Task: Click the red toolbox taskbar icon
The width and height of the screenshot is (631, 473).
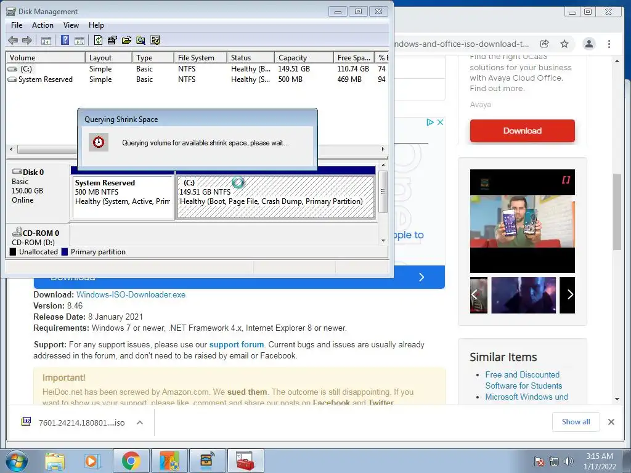Action: (x=245, y=461)
